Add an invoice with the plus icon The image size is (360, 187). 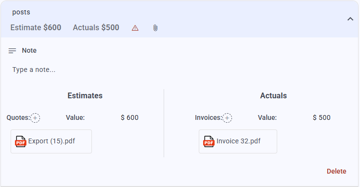[227, 118]
